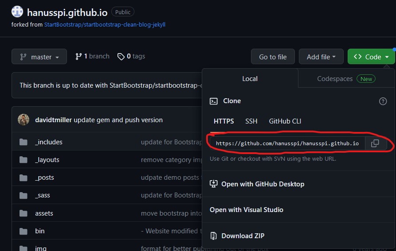Click the zip file icon
Image resolution: width=396 pixels, height=251 pixels.
tap(214, 236)
